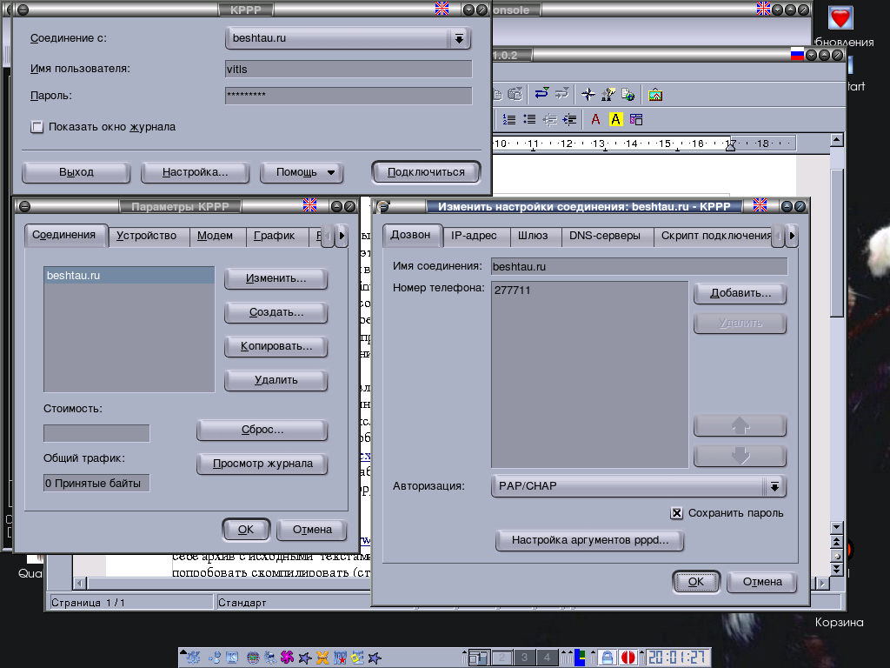Click the greyed redo arrow icon

pos(562,93)
